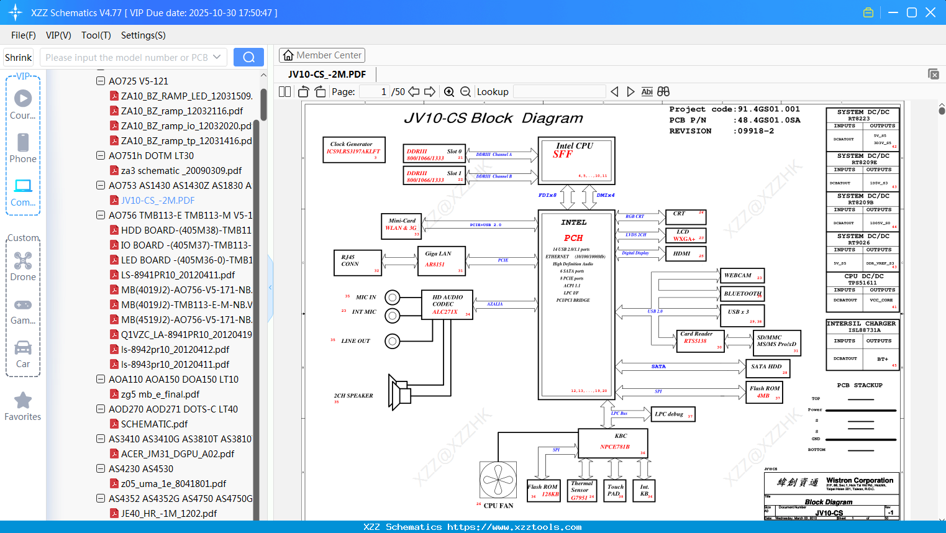The image size is (946, 533).
Task: Click the Lookup search field
Action: click(560, 91)
